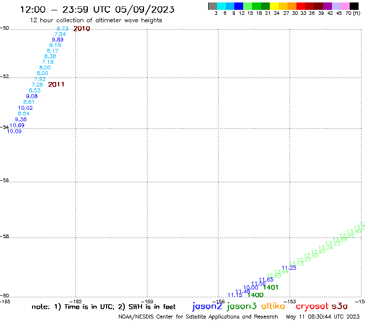Click the 10.02 wave height value
The width and height of the screenshot is (365, 321).
click(x=25, y=108)
